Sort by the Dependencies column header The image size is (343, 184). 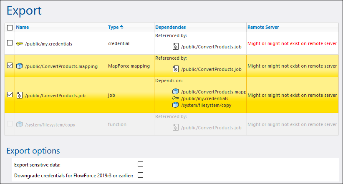(x=170, y=28)
